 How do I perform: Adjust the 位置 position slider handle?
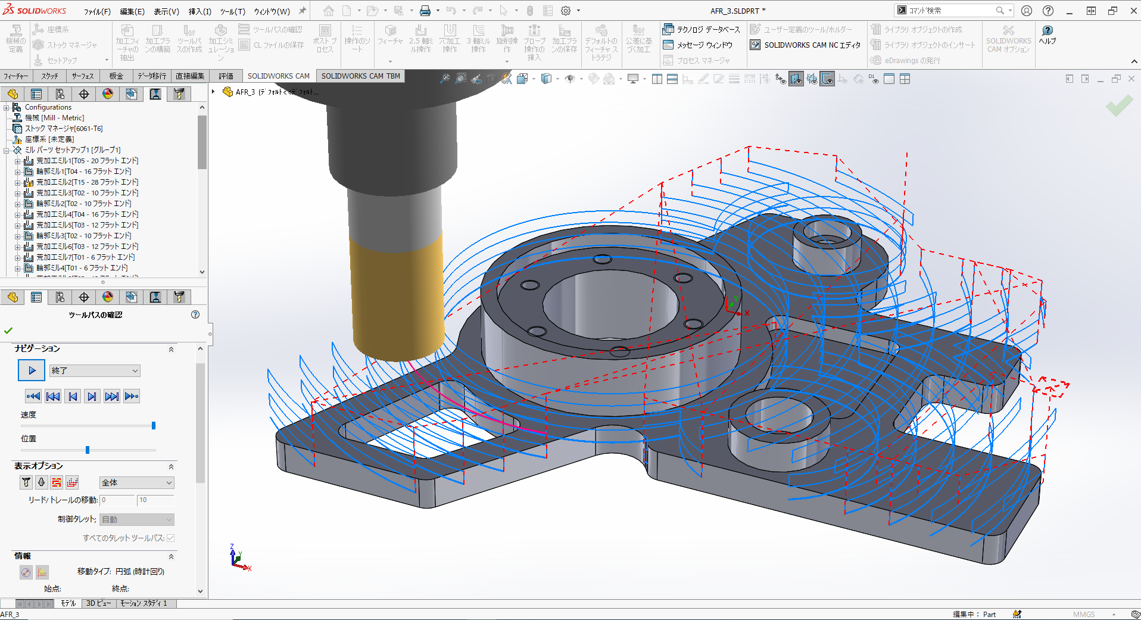point(88,450)
